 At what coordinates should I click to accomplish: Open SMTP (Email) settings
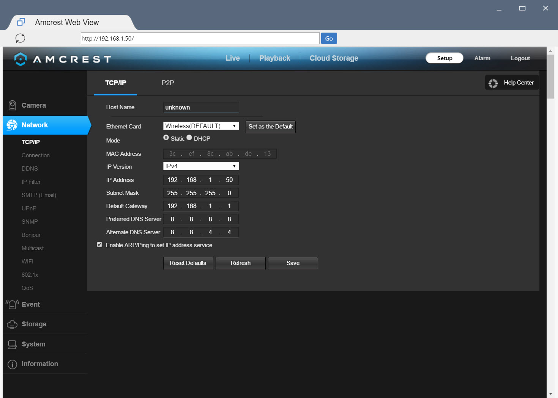tap(39, 195)
